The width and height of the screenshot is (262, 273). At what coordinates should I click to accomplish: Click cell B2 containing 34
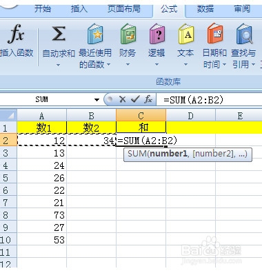pyautogui.click(x=91, y=140)
